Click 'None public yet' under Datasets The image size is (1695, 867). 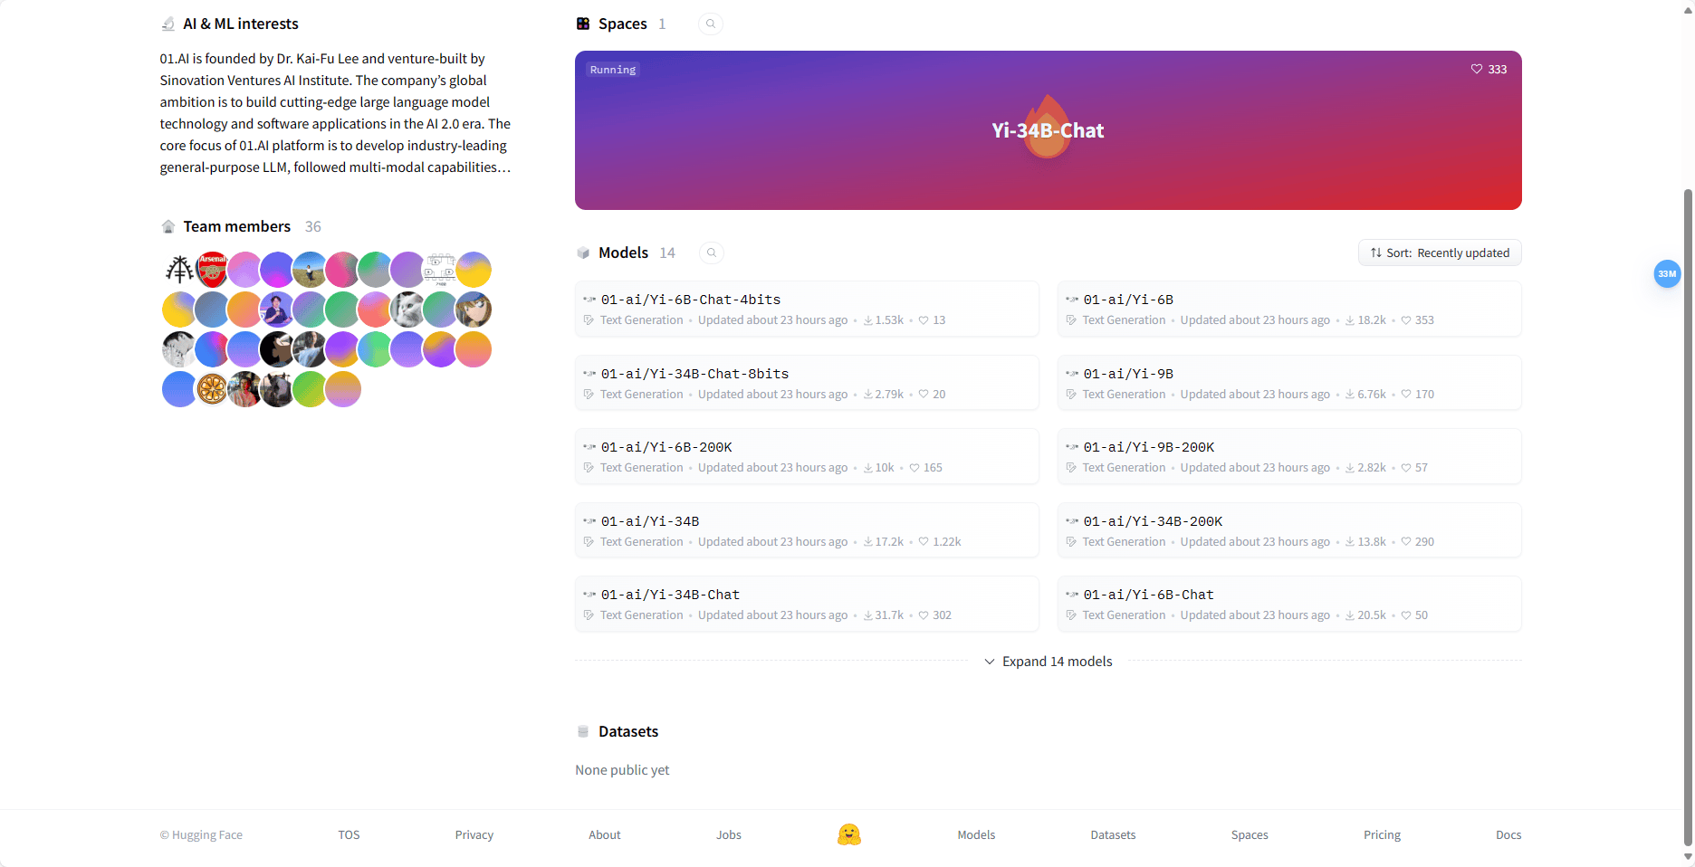click(x=622, y=770)
